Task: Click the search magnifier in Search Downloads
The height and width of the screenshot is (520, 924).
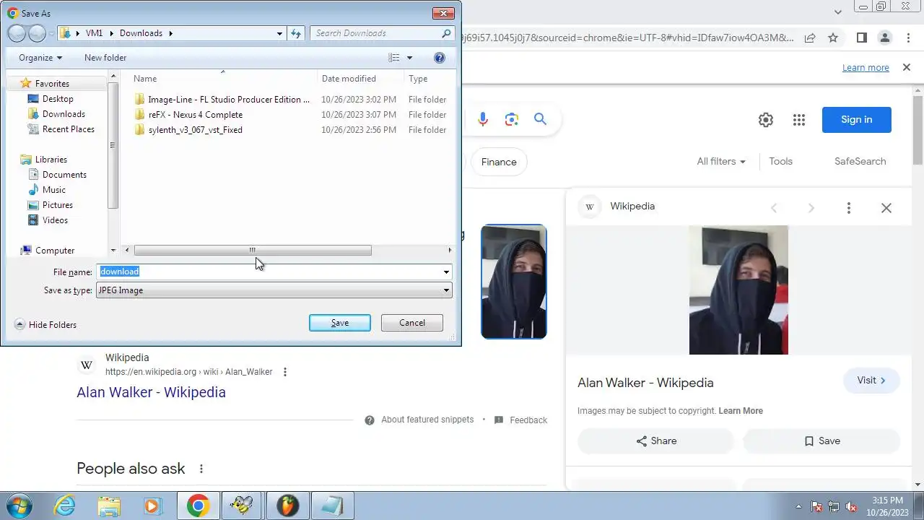Action: pos(446,33)
